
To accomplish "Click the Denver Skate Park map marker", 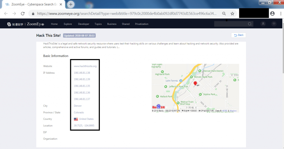I will [x=191, y=77].
